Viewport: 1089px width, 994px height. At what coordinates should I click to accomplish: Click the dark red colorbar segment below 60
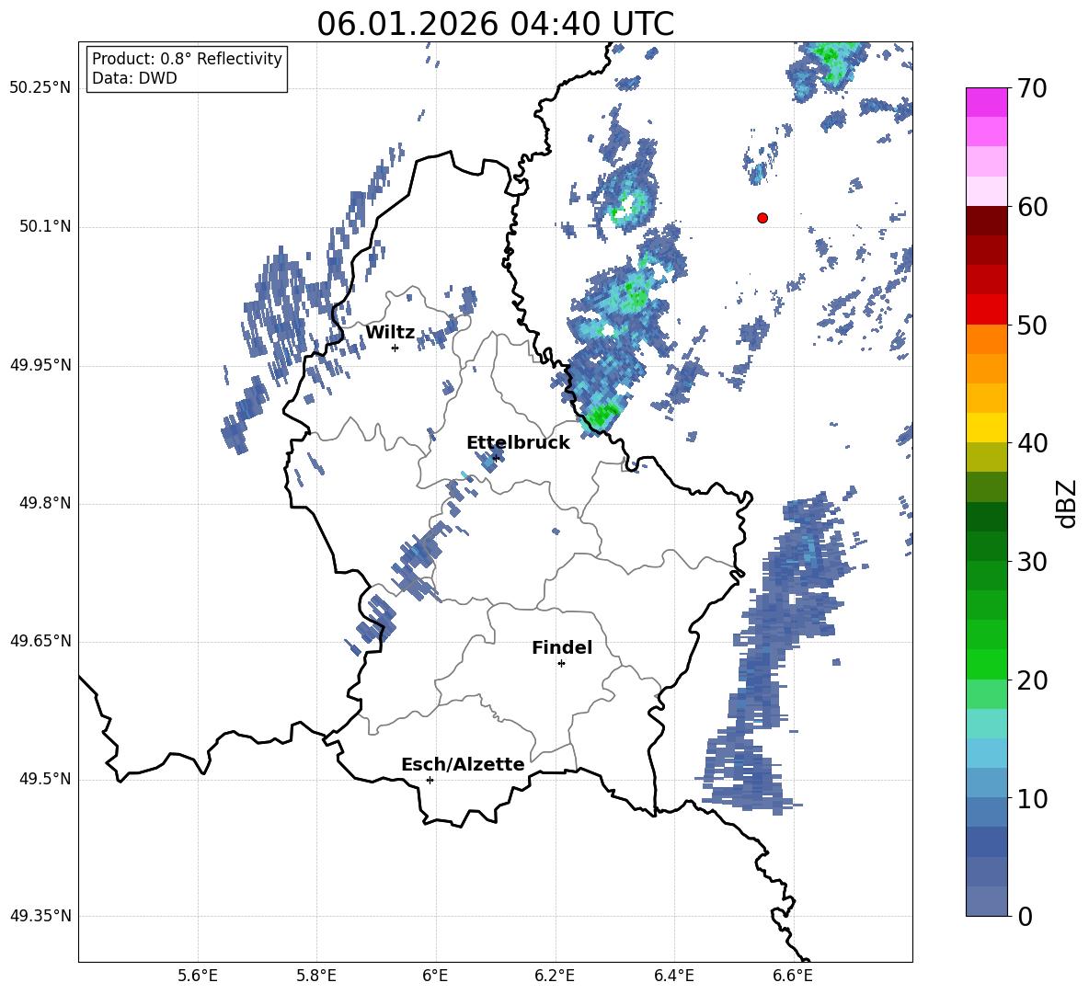coord(986,220)
